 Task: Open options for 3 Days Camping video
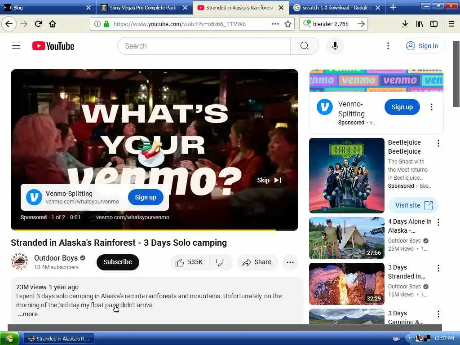pyautogui.click(x=438, y=314)
